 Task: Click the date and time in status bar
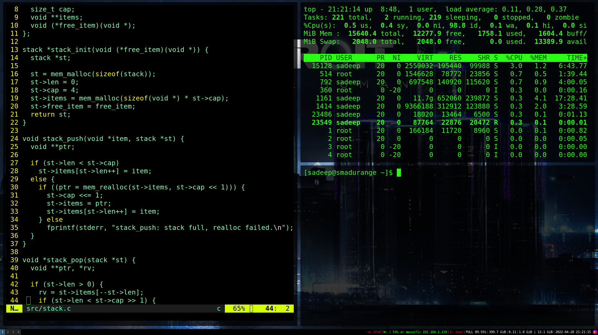(x=573, y=332)
